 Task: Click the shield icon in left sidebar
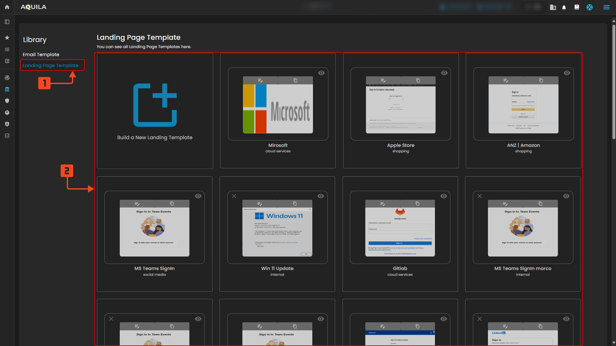click(x=7, y=101)
